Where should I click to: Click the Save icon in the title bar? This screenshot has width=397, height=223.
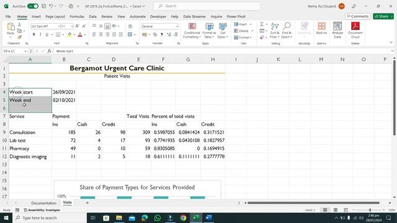tap(44, 6)
